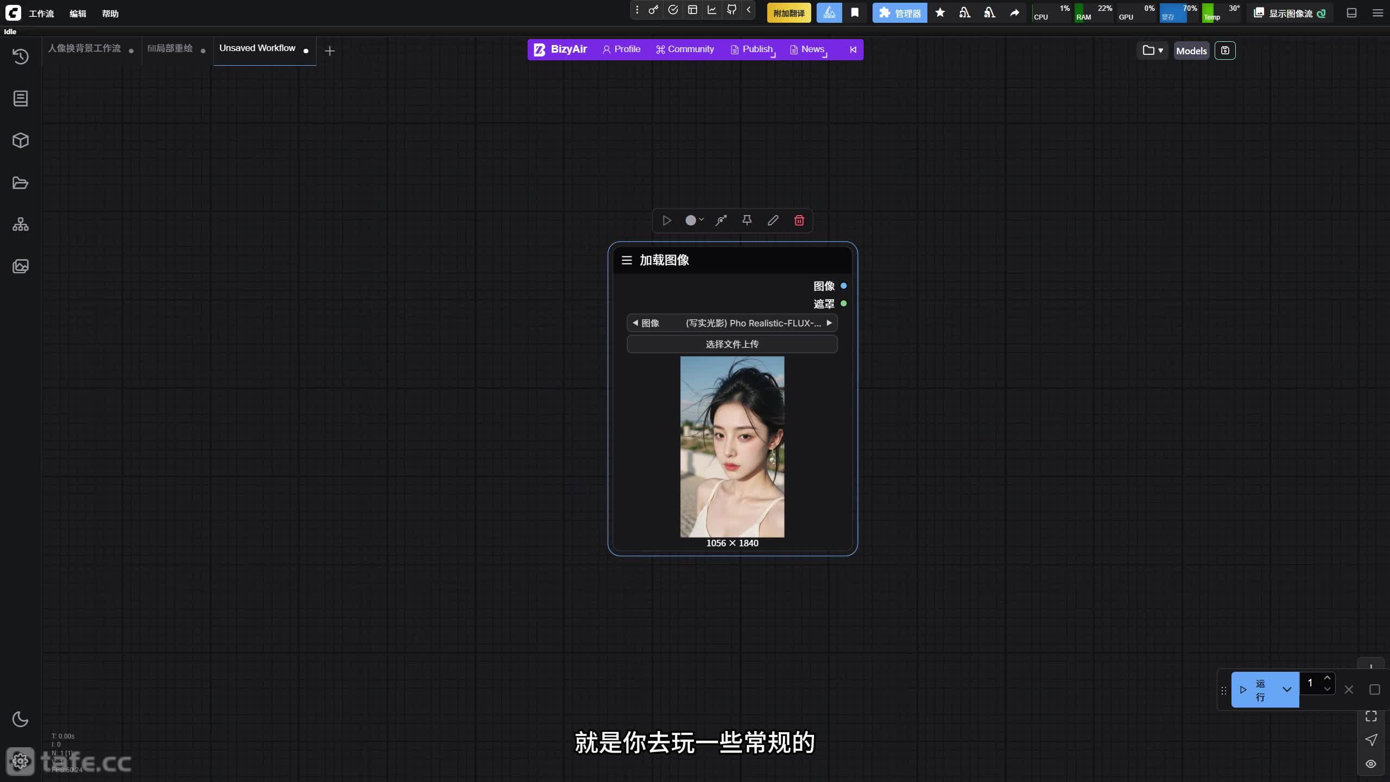Open the node library cube icon
This screenshot has width=1390, height=782.
click(21, 141)
